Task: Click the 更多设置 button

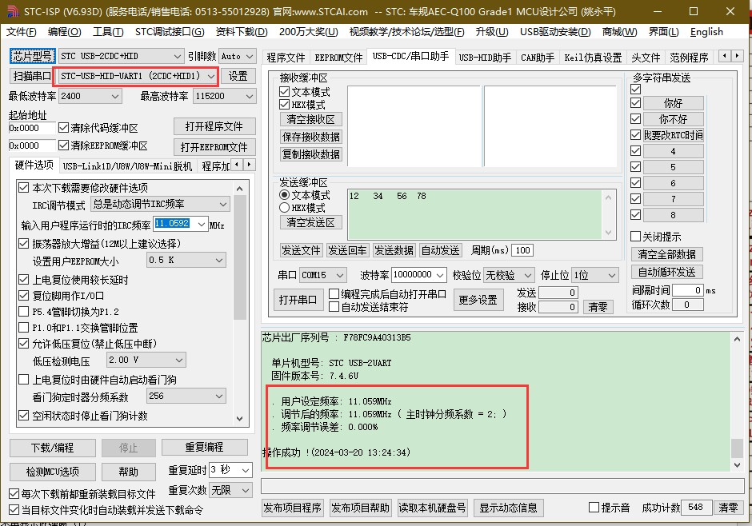Action: [x=478, y=300]
